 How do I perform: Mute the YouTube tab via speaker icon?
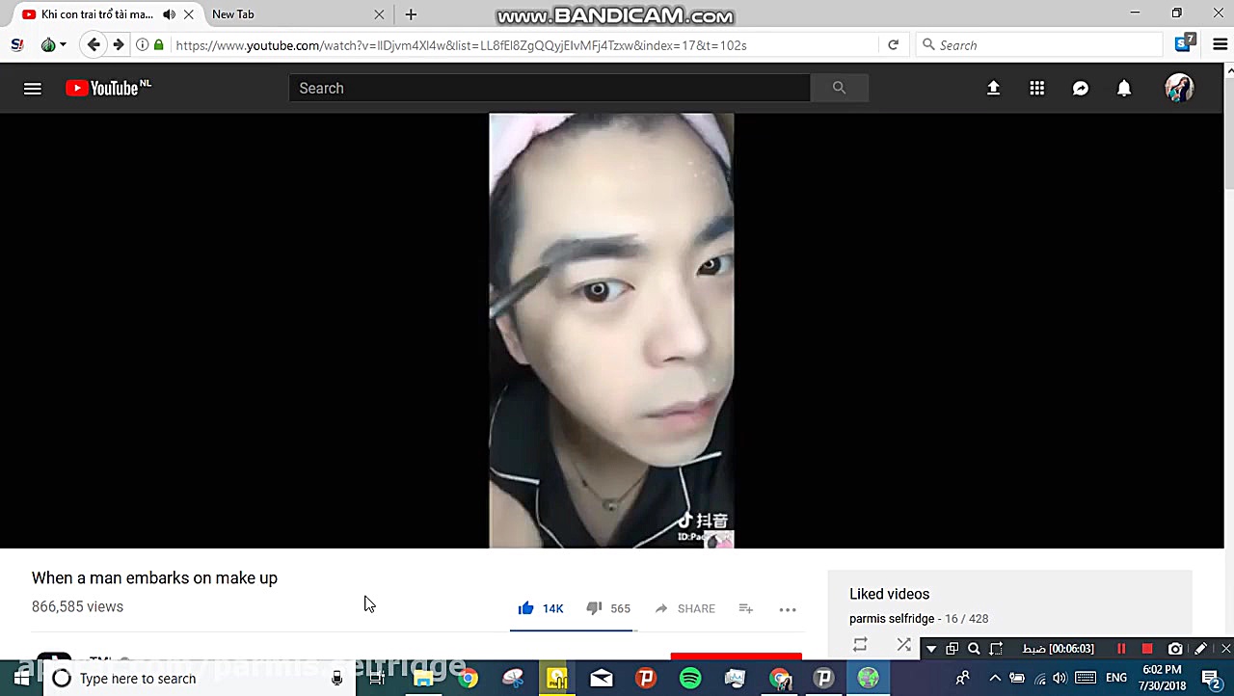(x=170, y=14)
